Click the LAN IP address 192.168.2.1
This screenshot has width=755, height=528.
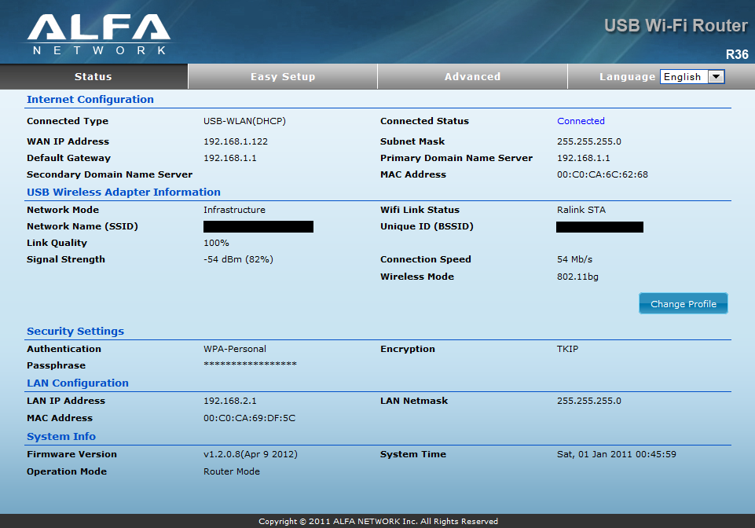click(x=229, y=401)
